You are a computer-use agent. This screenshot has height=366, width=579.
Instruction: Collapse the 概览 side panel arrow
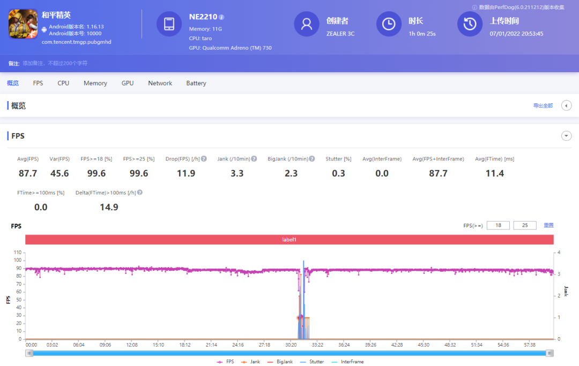click(x=566, y=105)
